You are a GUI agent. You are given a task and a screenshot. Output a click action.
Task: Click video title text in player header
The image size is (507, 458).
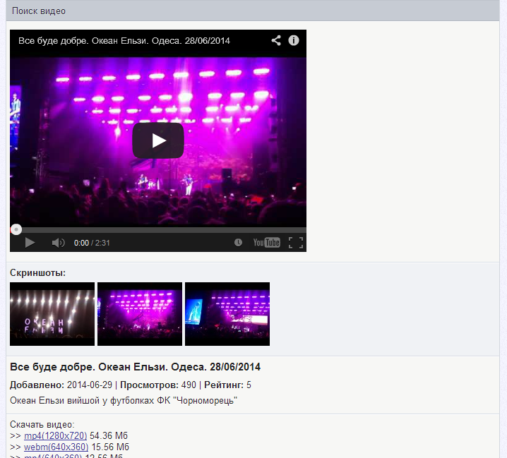tap(124, 41)
